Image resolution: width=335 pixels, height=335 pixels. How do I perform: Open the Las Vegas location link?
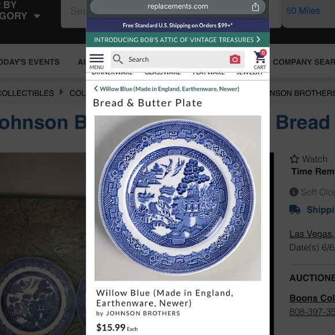(x=312, y=234)
